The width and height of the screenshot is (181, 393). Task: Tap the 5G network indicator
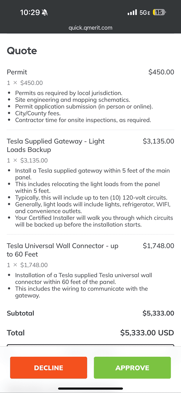[x=145, y=12]
